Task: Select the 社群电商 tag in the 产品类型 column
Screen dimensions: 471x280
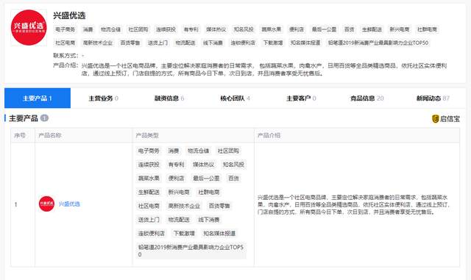Action: 209,192
